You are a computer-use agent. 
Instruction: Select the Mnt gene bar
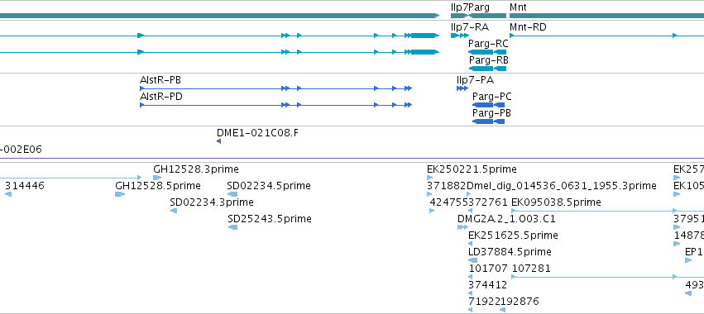coord(606,16)
